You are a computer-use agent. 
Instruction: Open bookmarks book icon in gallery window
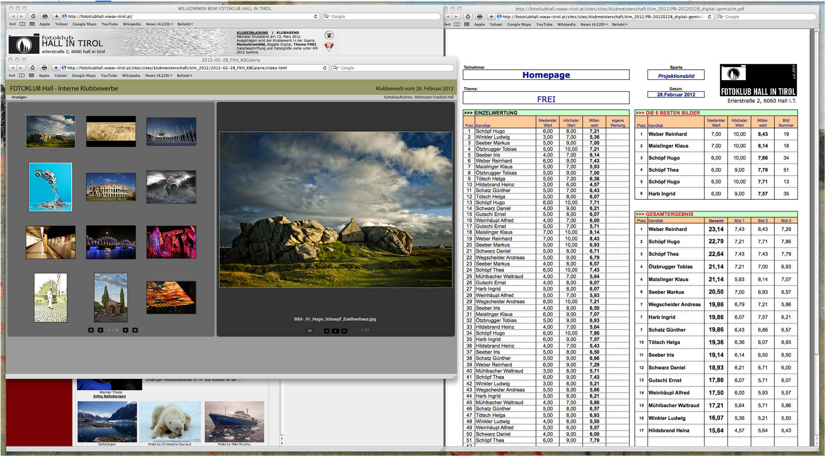(x=21, y=75)
